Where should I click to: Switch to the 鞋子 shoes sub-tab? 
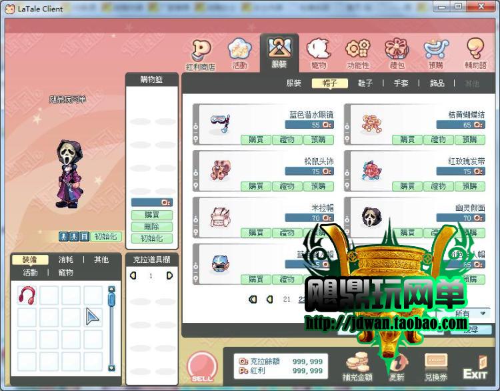click(365, 83)
